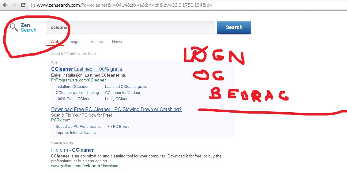Open 'Last ned CCleaner gratis' sublink
This screenshot has width=347, height=173.
126,87
